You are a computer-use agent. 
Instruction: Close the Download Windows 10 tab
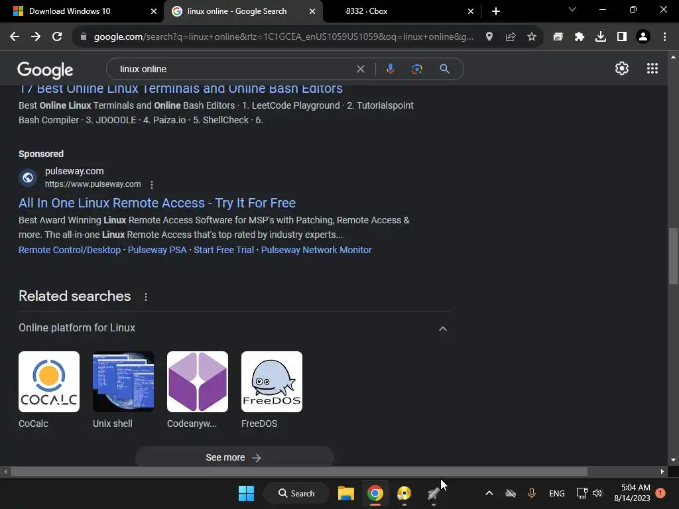154,11
